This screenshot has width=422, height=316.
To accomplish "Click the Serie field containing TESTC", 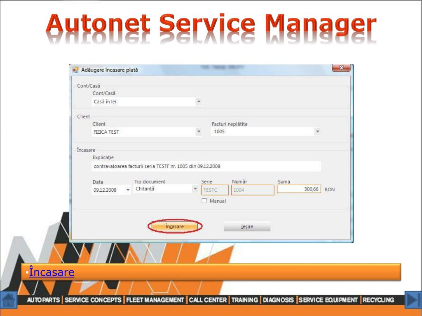I will (215, 190).
